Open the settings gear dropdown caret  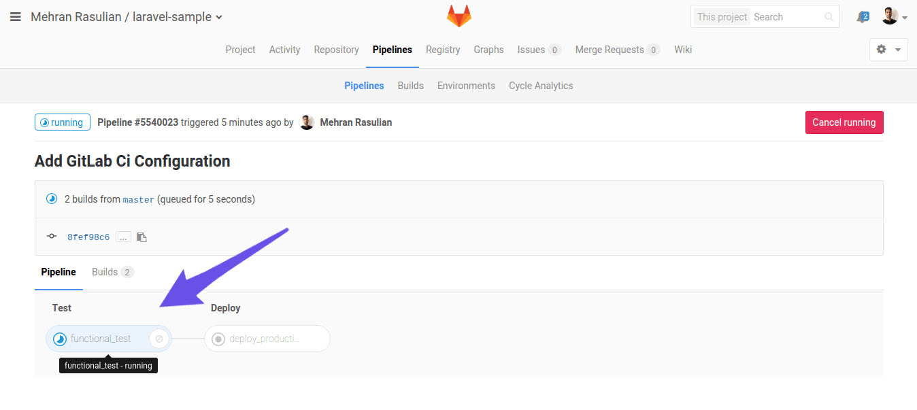pyautogui.click(x=899, y=50)
